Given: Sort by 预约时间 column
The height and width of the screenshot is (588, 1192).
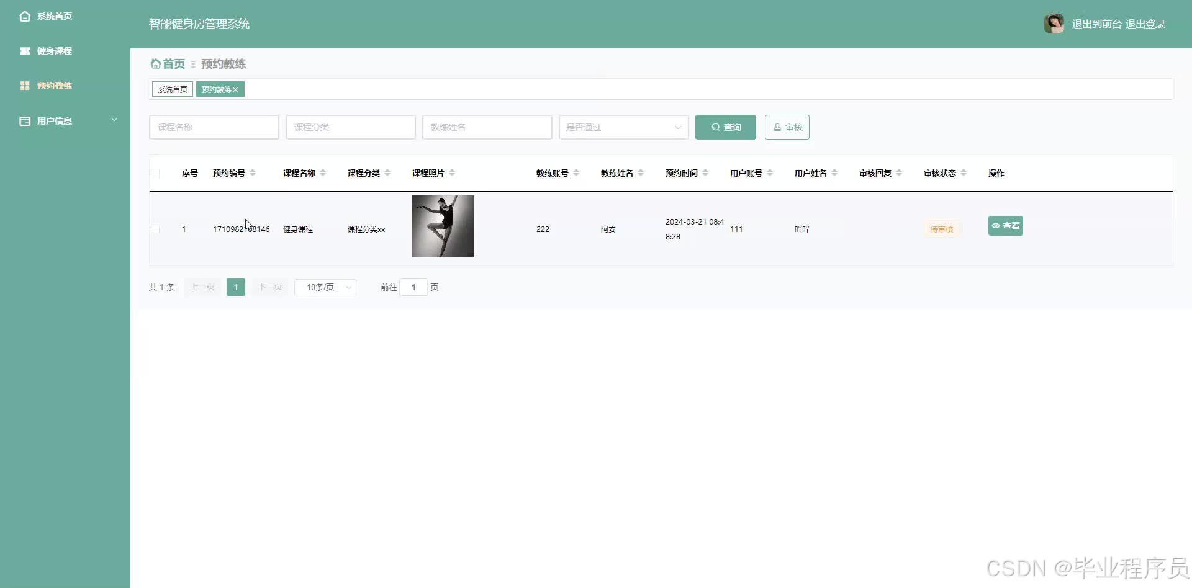Looking at the screenshot, I should pos(705,173).
